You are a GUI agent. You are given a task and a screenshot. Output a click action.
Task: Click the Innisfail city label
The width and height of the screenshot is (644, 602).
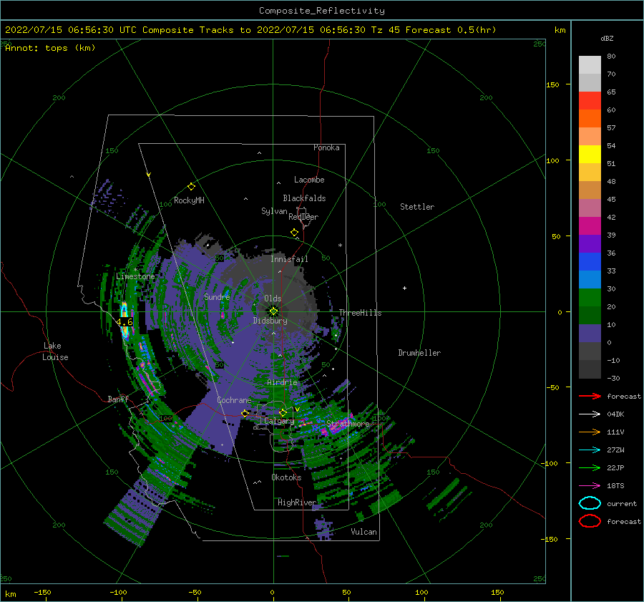(x=289, y=259)
